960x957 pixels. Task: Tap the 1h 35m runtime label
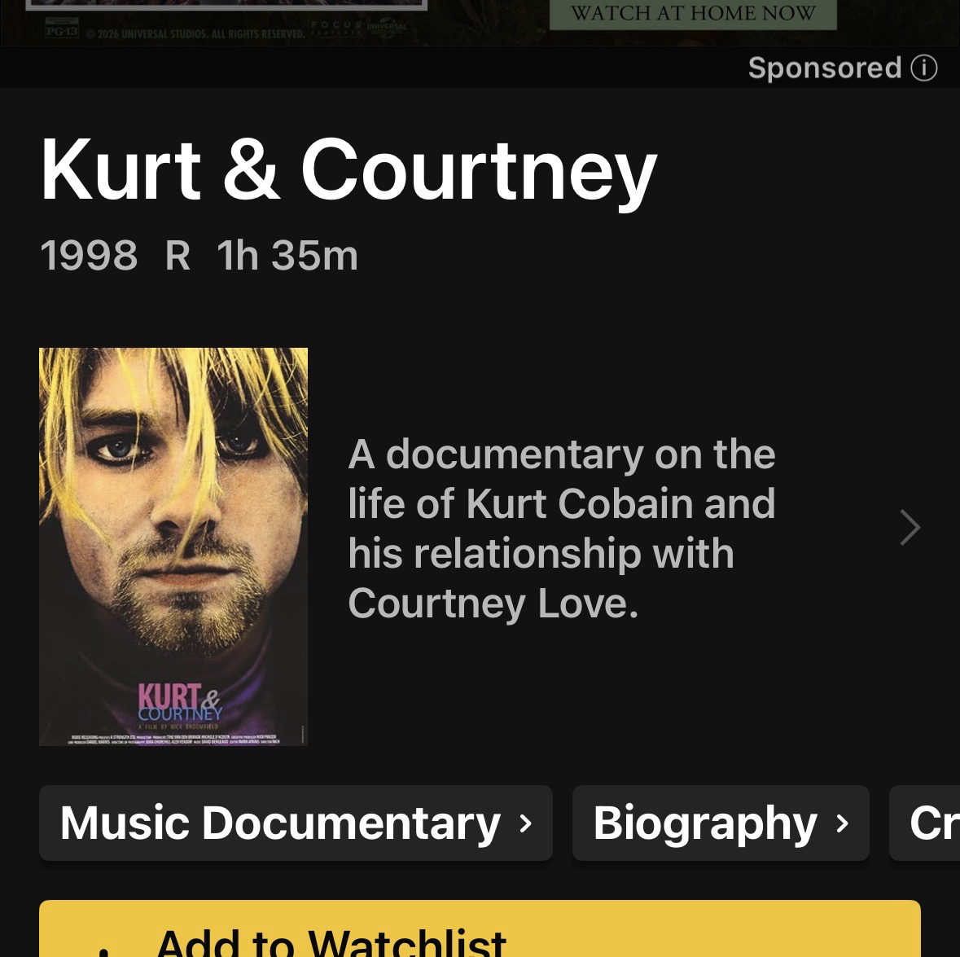pos(287,255)
